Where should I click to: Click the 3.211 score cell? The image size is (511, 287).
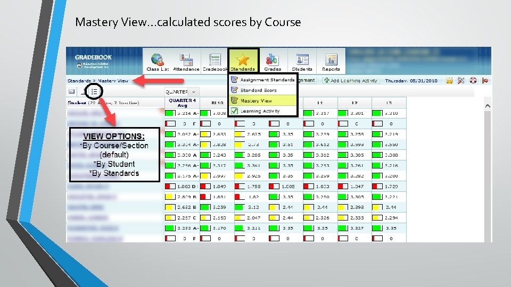(251, 228)
